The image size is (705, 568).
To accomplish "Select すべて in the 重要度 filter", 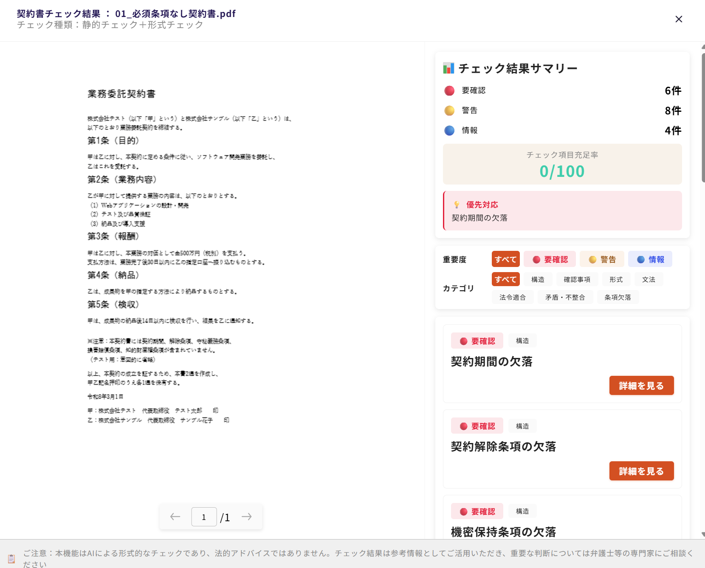I will point(505,259).
